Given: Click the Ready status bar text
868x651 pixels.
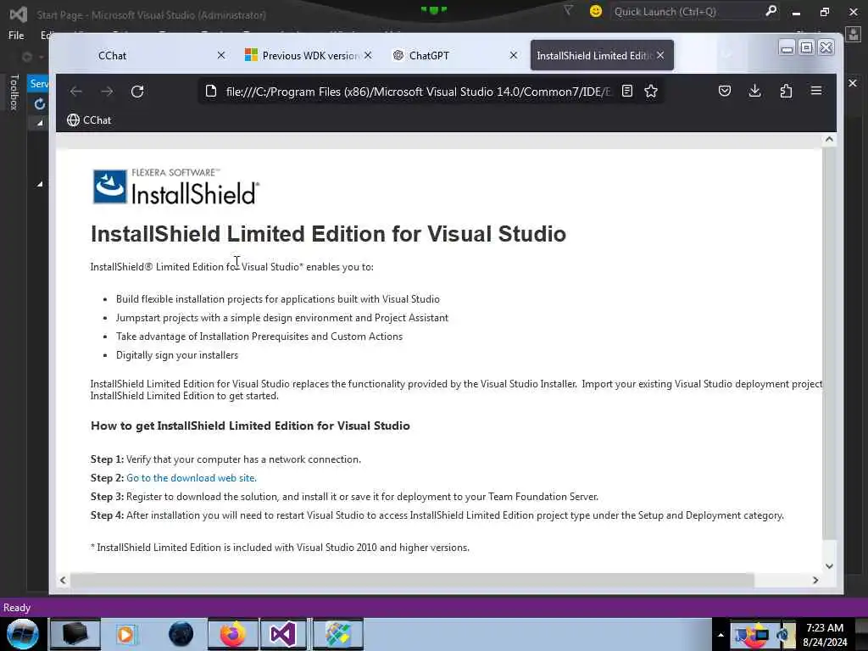Looking at the screenshot, I should tap(17, 607).
